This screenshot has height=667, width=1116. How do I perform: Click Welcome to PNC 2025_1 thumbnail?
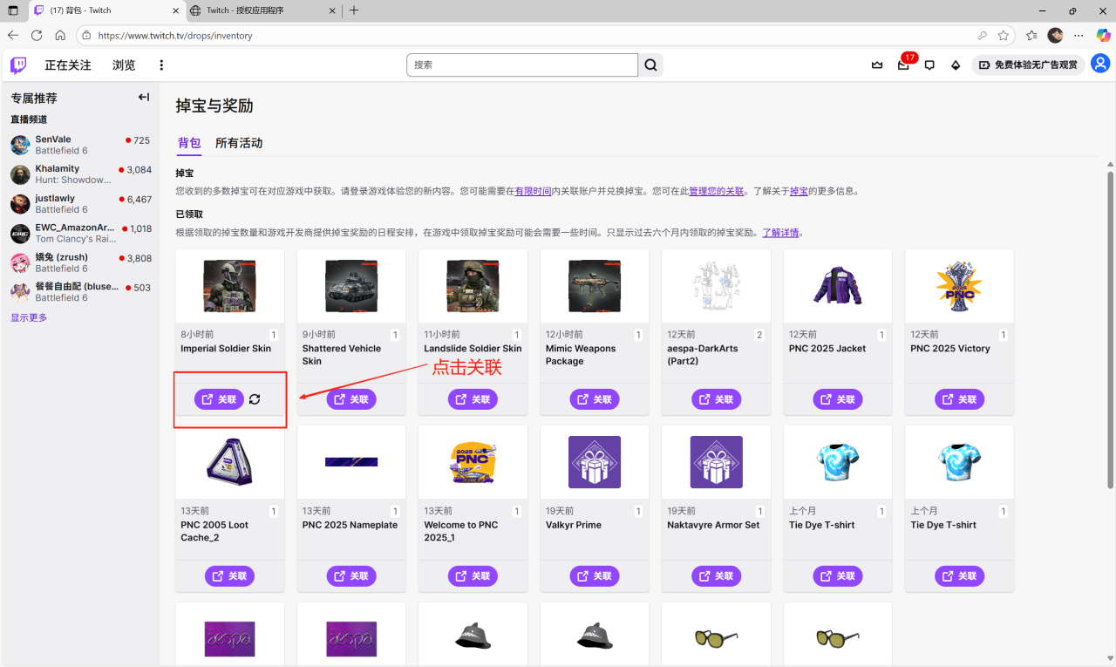pyautogui.click(x=473, y=462)
